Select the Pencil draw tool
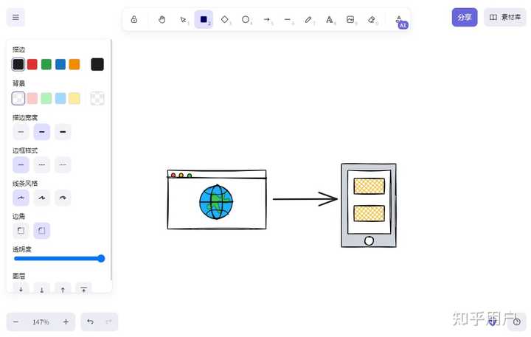This screenshot has width=531, height=337. coord(308,20)
